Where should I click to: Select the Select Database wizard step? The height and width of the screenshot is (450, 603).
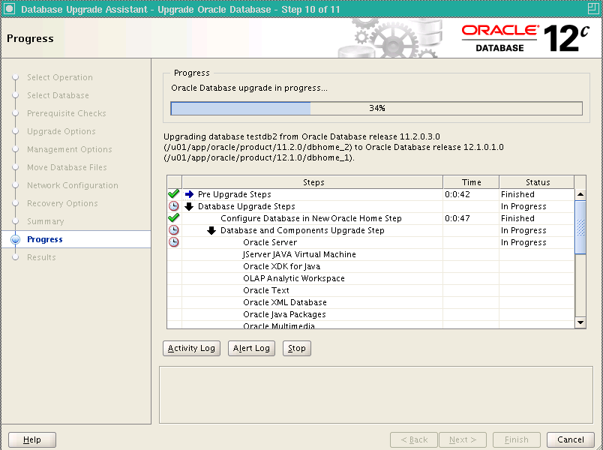click(58, 95)
